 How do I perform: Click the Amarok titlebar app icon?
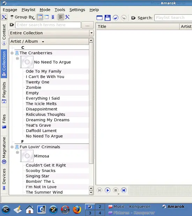click(x=5, y=3)
